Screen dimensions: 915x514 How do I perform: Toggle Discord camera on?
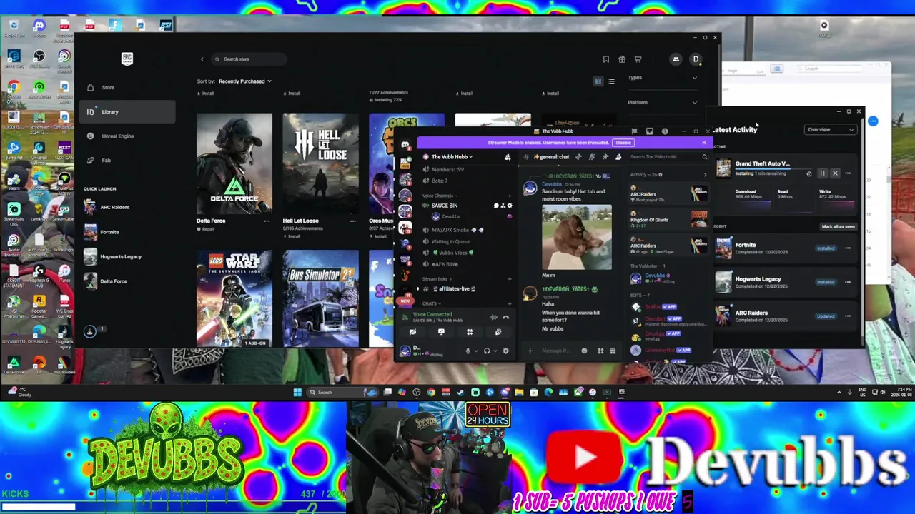[x=412, y=332]
